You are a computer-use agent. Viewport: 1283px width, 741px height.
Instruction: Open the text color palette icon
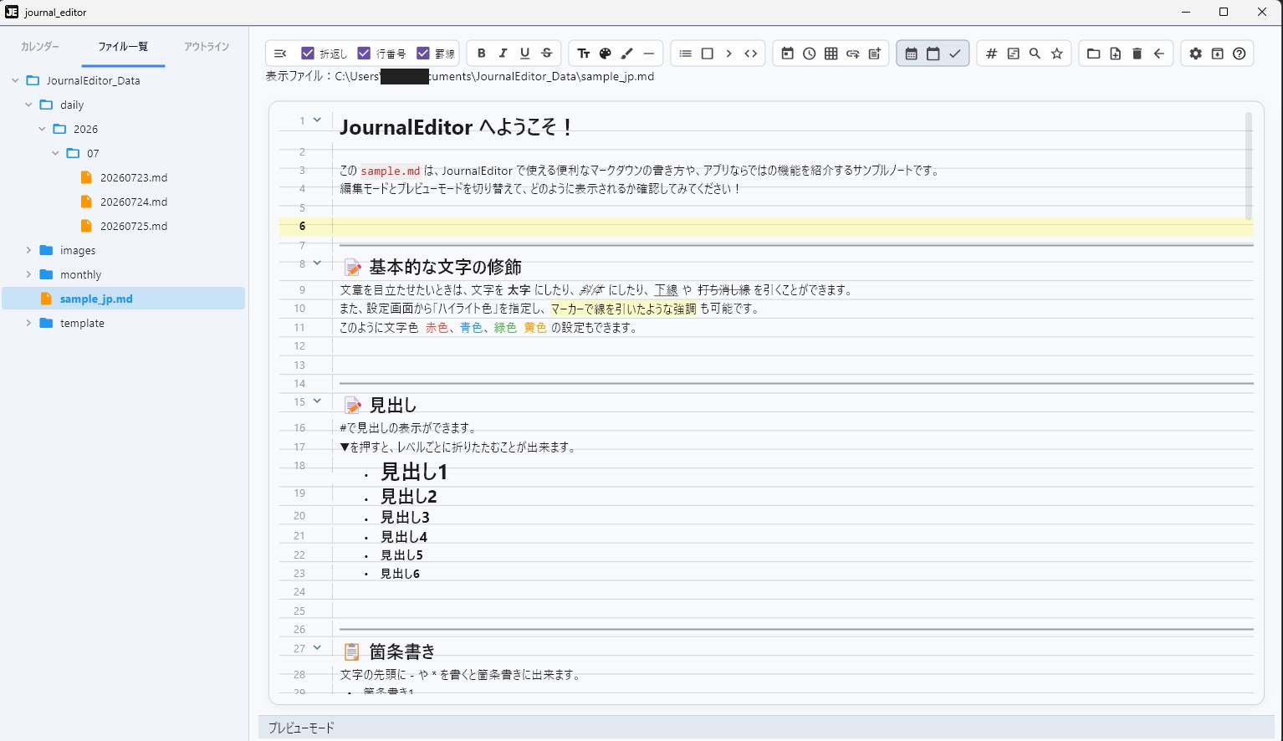coord(606,54)
